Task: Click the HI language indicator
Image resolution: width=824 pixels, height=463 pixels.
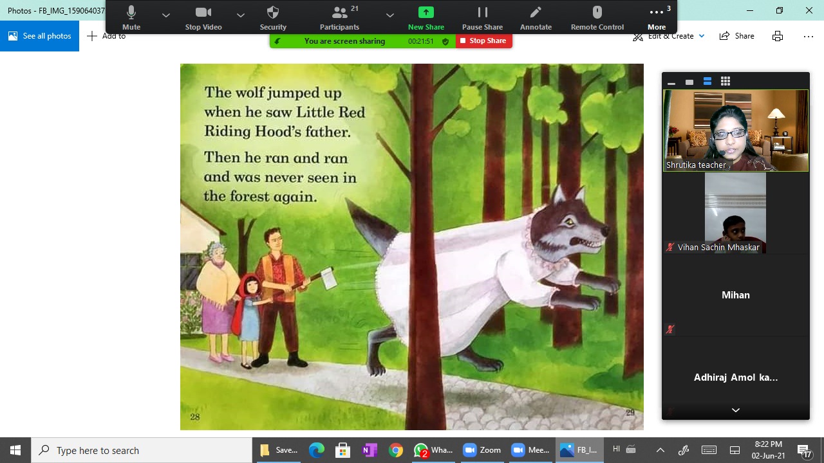Action: pyautogui.click(x=616, y=449)
